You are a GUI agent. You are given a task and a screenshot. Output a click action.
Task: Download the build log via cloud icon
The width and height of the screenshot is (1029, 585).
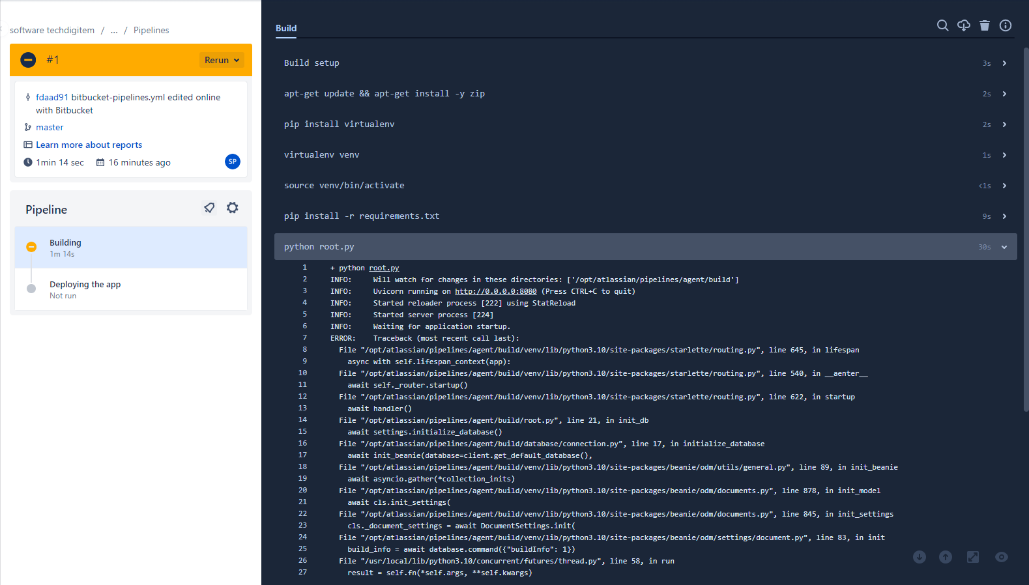(x=964, y=25)
